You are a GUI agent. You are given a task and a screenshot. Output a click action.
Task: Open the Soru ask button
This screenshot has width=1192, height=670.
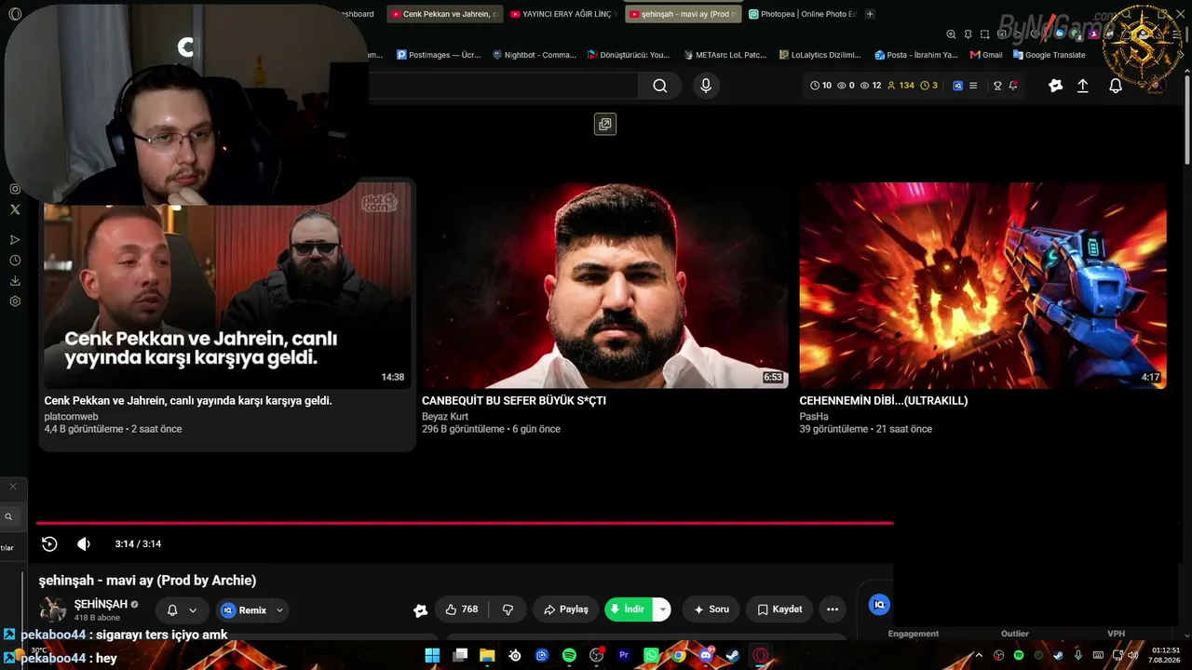click(711, 610)
